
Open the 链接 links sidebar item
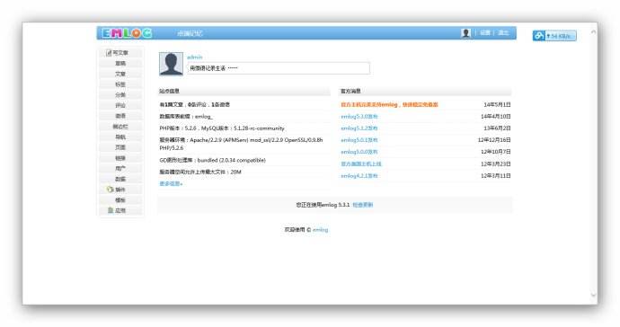120,158
